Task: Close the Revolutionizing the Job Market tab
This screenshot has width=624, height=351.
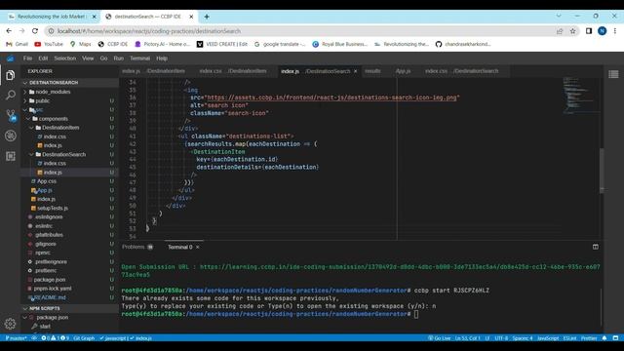Action: (95, 17)
